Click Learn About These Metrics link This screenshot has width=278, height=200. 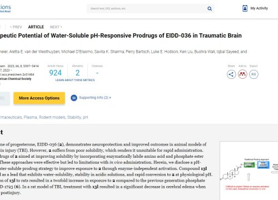coord(75,80)
